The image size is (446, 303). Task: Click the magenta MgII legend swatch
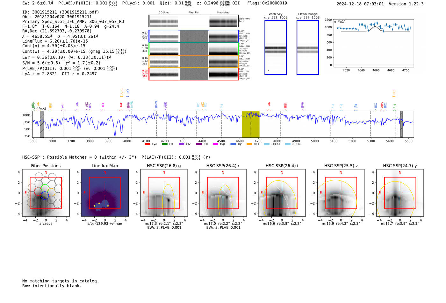[x=215, y=144]
